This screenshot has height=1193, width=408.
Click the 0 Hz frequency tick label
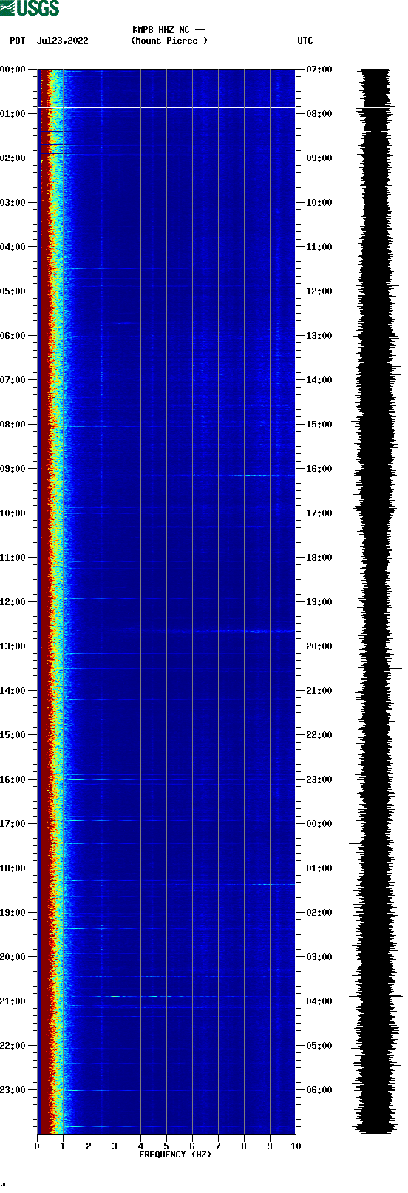37,1146
